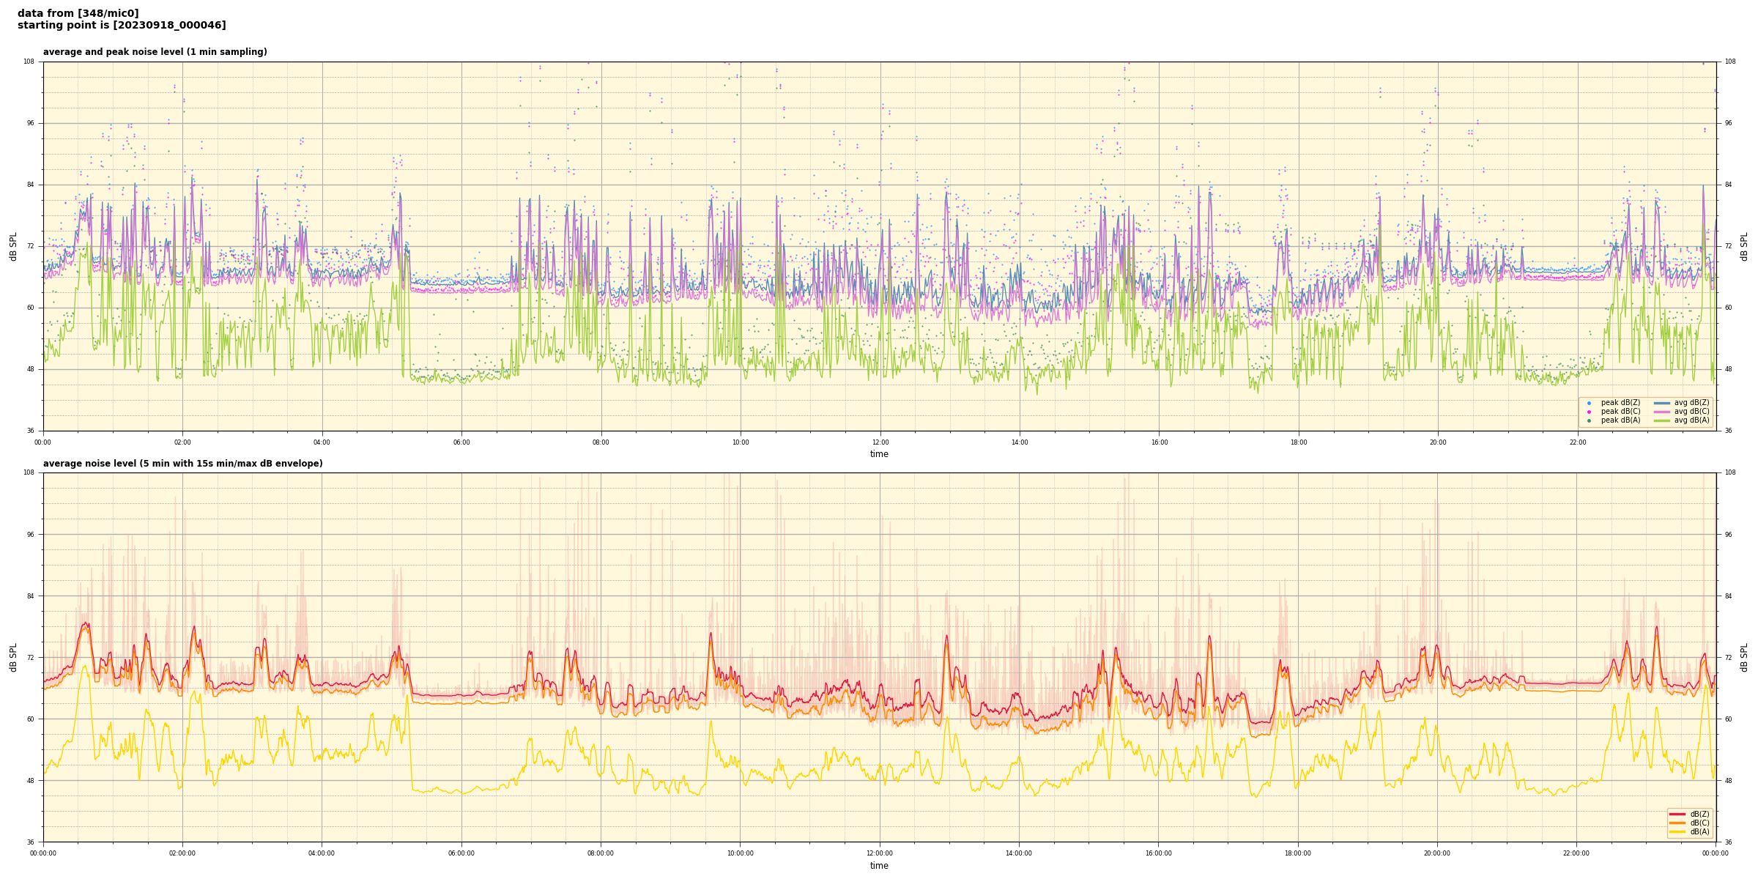This screenshot has height=879, width=1758.
Task: Click top chart's 'time' x-axis label
Action: (x=879, y=454)
